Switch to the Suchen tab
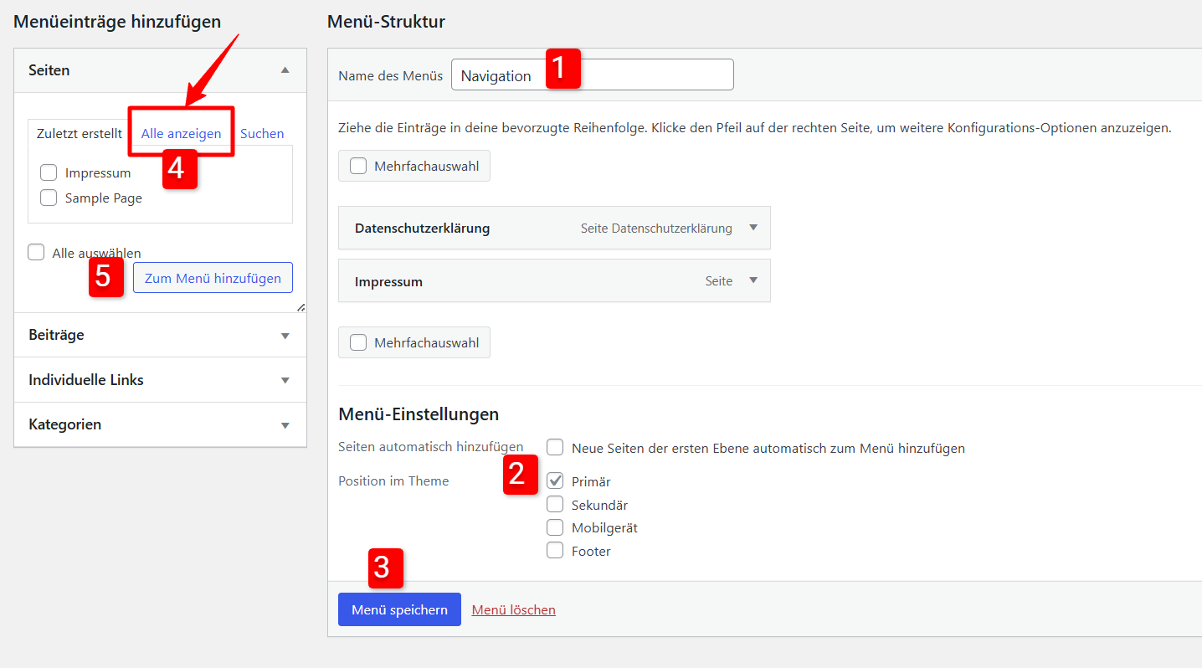1202x668 pixels. [x=262, y=133]
